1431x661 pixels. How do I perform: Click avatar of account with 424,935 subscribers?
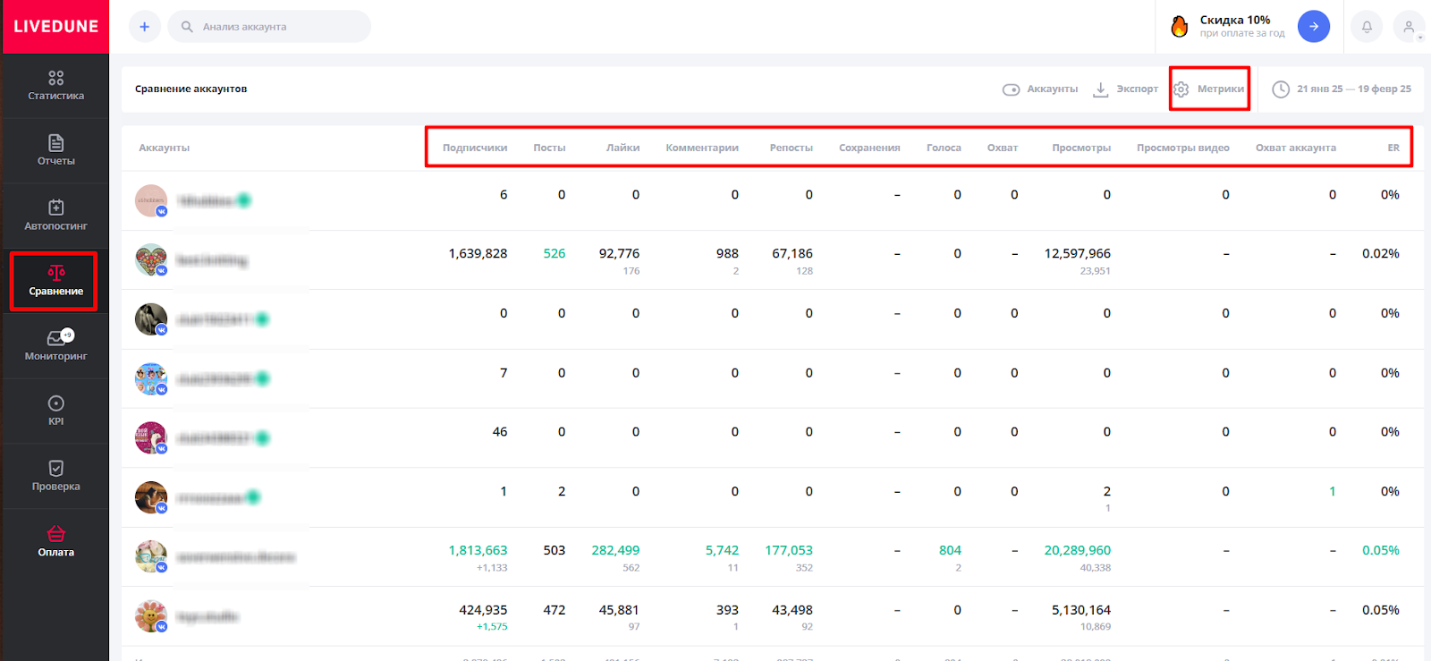point(151,616)
